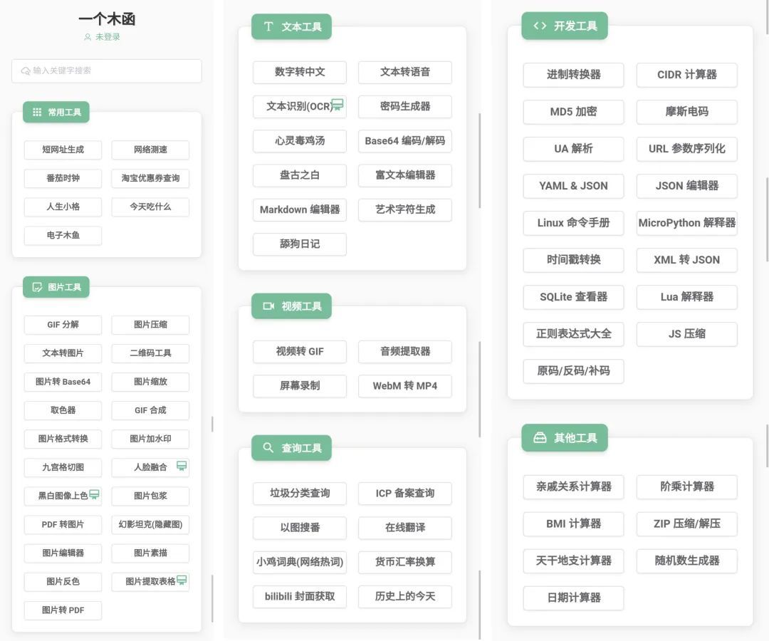Open 幻影坦克(隐藏图) tool
This screenshot has width=769, height=641.
[x=150, y=524]
